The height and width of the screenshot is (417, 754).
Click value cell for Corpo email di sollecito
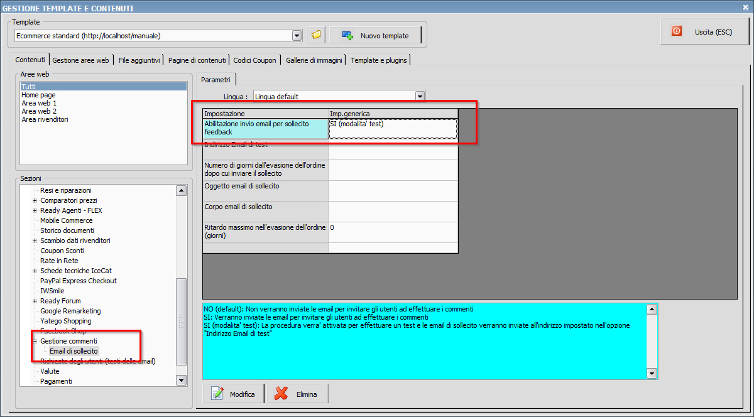tap(393, 212)
